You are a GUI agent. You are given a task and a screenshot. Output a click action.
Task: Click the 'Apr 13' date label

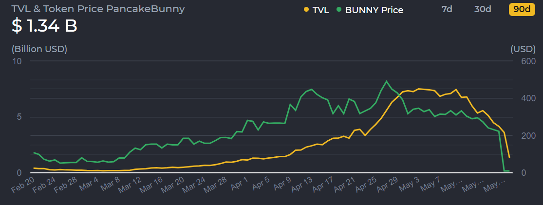pos(302,184)
